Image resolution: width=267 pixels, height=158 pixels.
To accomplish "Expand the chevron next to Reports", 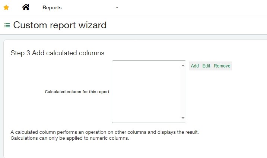I will point(117,7).
